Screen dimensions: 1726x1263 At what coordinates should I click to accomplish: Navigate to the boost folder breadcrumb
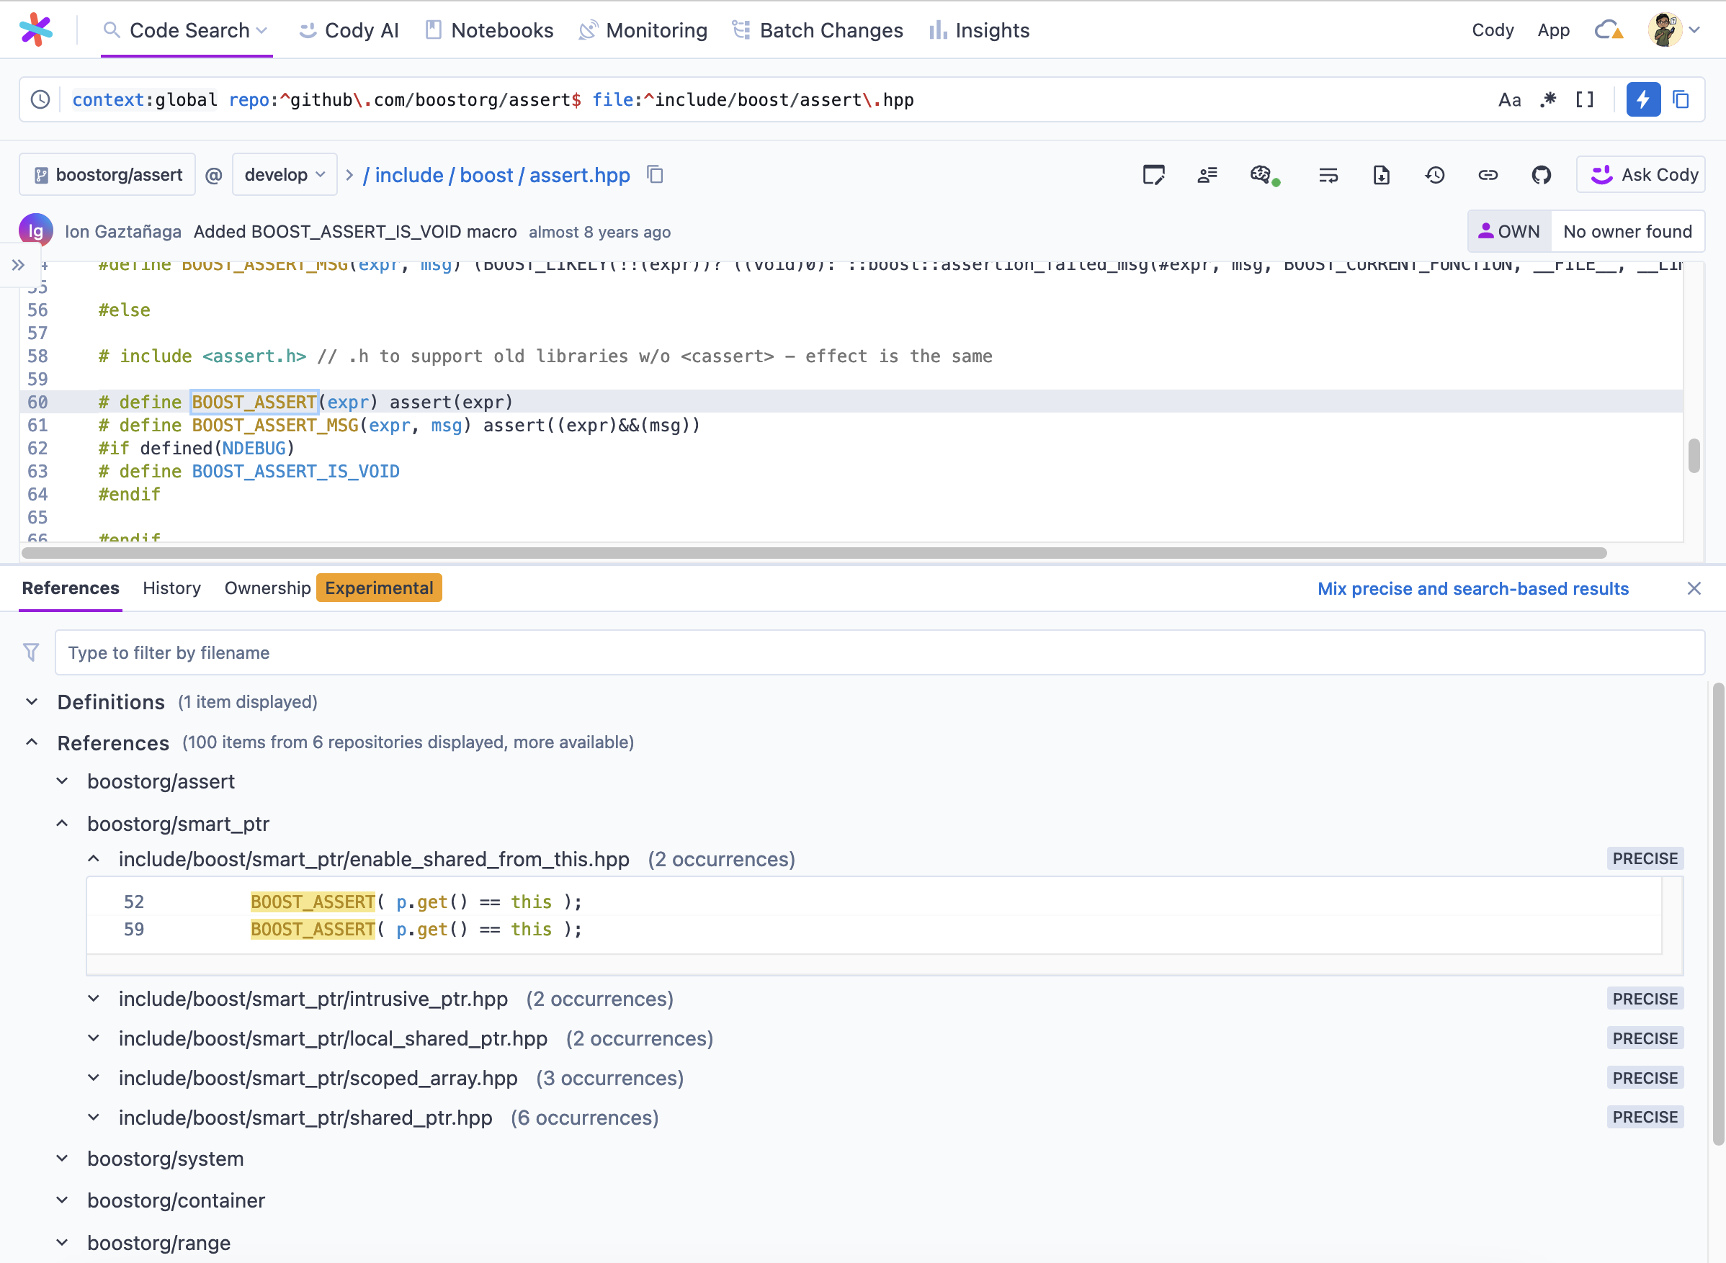(486, 175)
